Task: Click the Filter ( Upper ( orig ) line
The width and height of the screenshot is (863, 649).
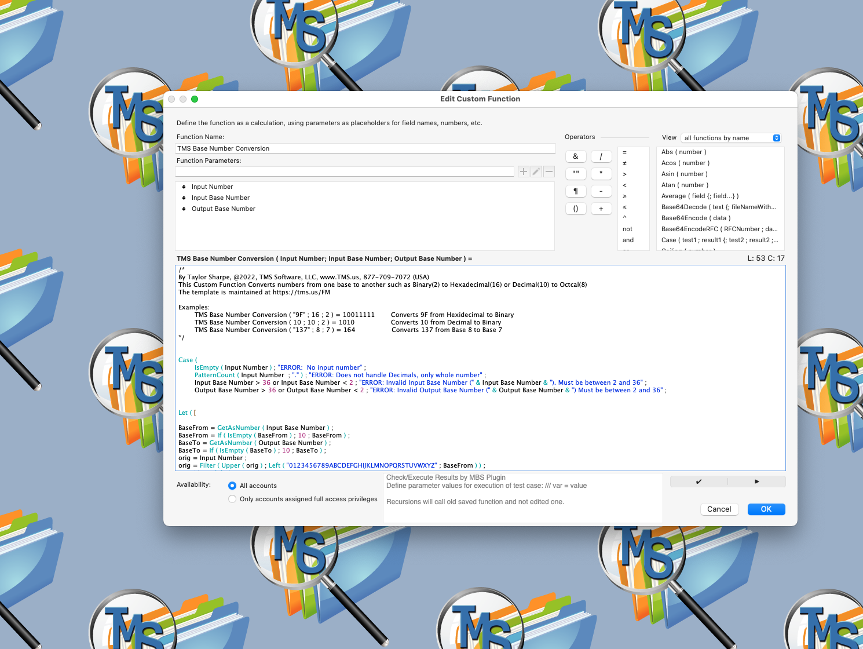Action: point(332,466)
